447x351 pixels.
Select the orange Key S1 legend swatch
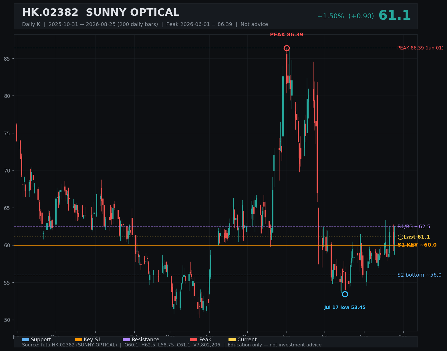coord(78,340)
